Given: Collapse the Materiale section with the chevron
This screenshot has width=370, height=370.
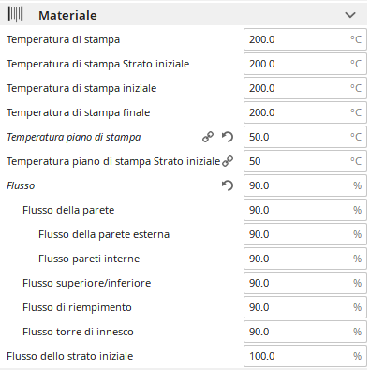Looking at the screenshot, I should pos(350,15).
